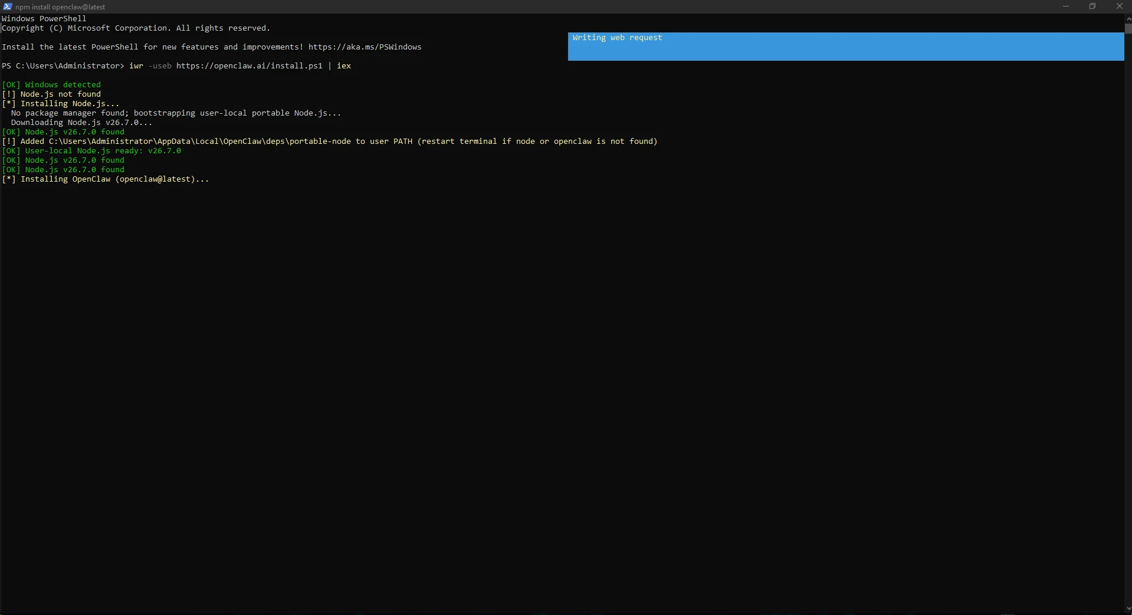Click the 'npm install openclaw@latest' window title
Screen dimensions: 1132x615
pyautogui.click(x=60, y=7)
